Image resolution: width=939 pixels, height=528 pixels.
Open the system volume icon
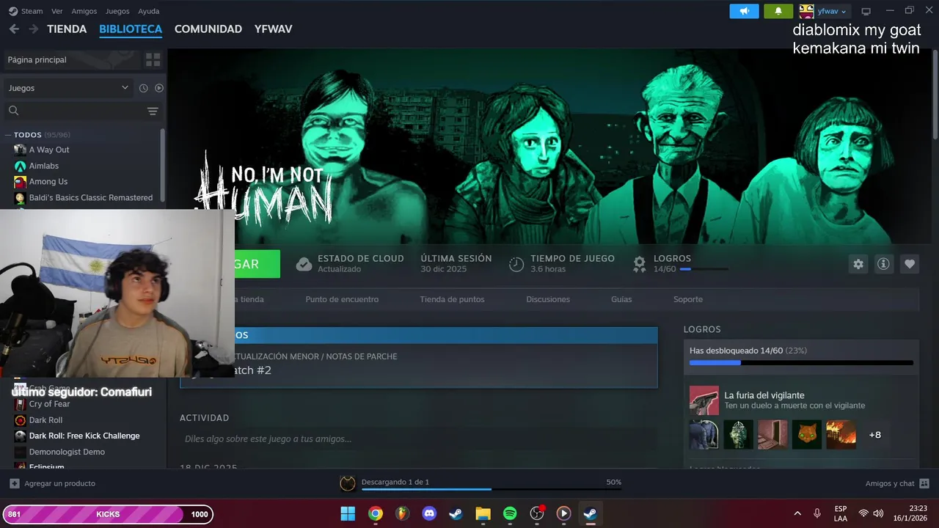click(x=878, y=513)
